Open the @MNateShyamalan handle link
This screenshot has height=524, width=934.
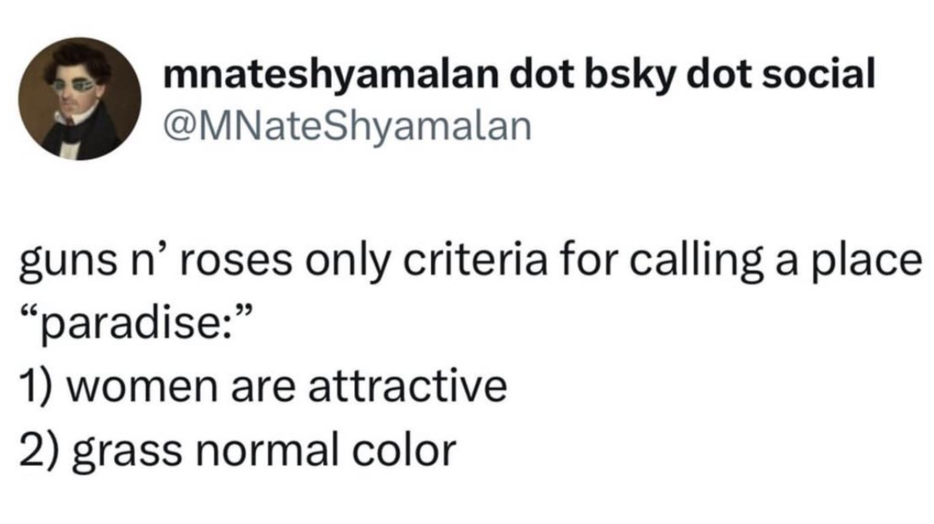coord(348,126)
